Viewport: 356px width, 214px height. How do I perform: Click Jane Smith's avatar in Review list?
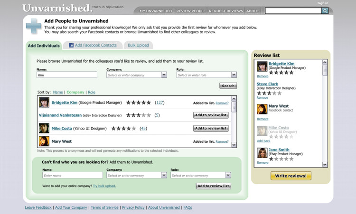[x=262, y=153]
